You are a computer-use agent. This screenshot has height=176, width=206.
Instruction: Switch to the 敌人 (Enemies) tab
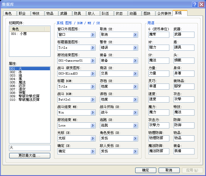(93, 13)
